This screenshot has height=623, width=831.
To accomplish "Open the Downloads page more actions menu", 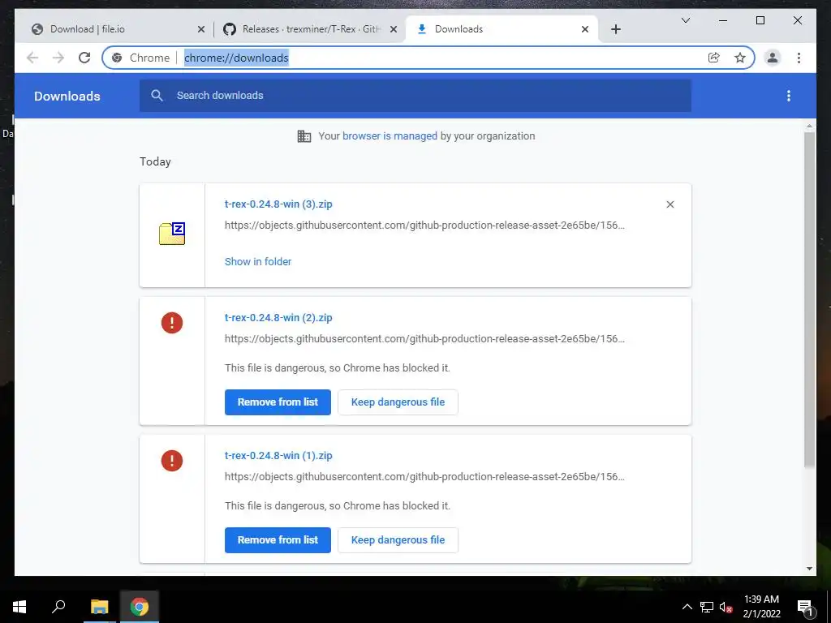I will coord(789,96).
